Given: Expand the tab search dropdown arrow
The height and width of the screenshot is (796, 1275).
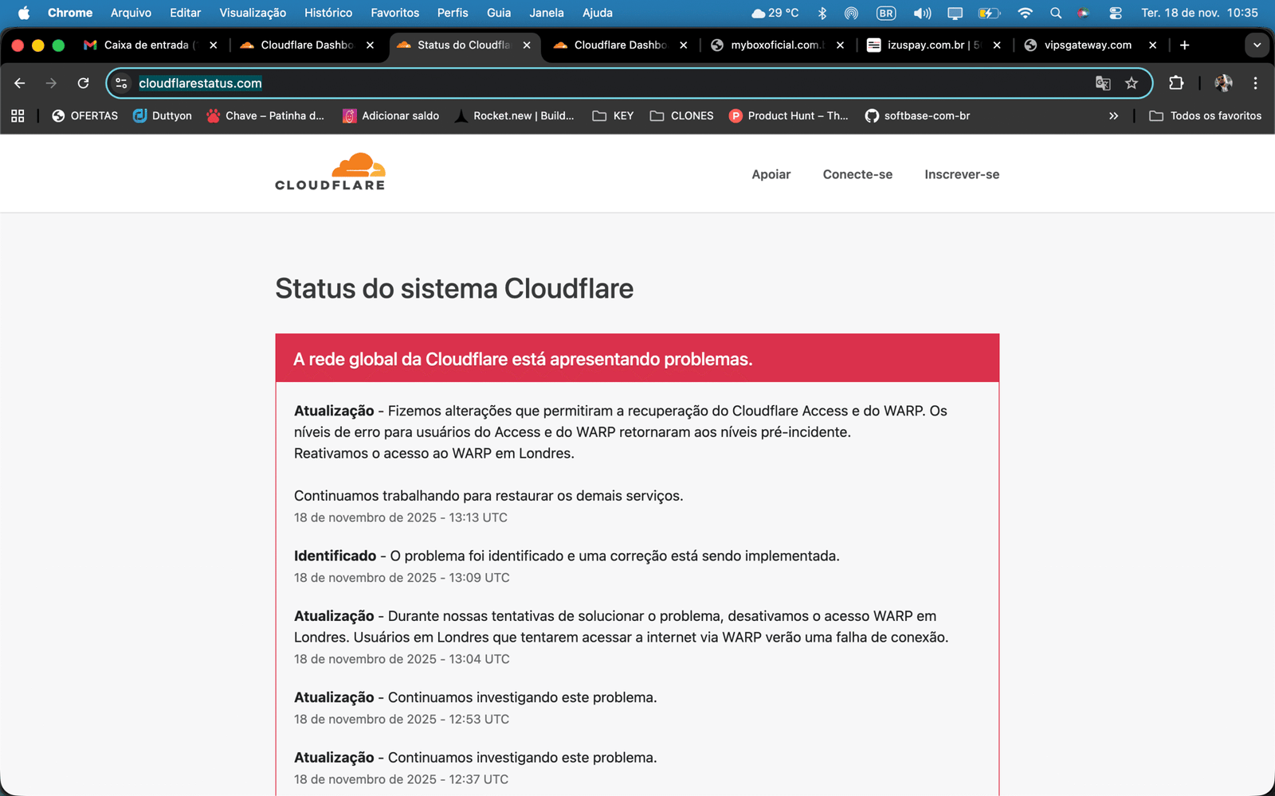Looking at the screenshot, I should pos(1257,45).
